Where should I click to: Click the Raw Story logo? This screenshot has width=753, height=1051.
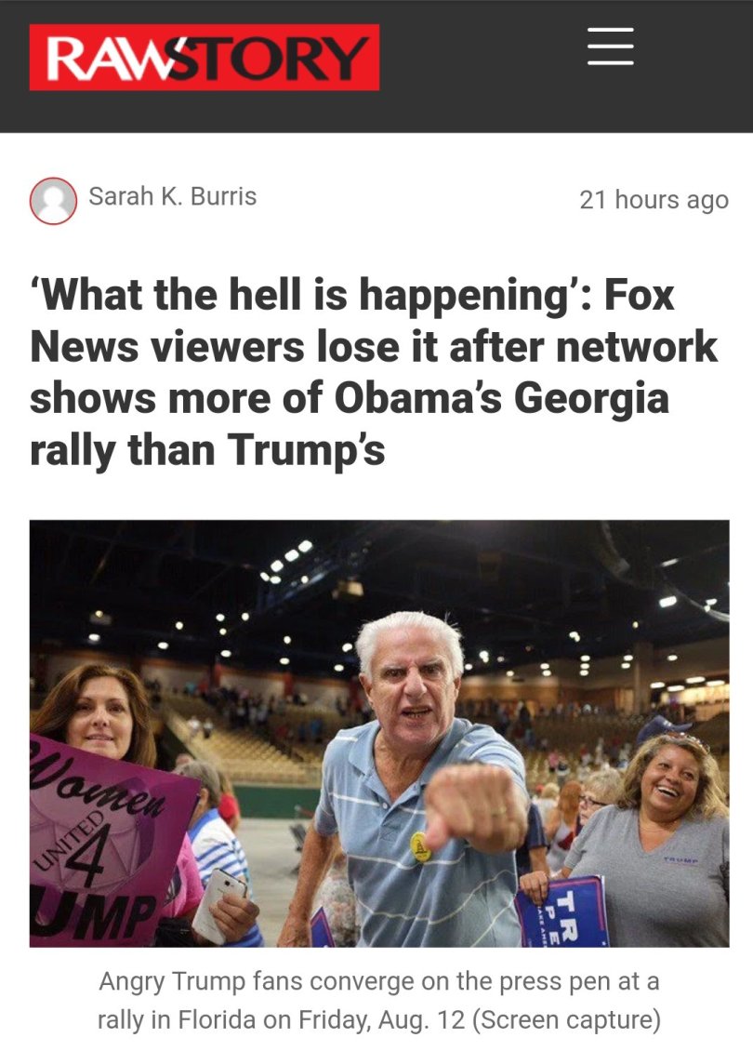click(x=205, y=57)
